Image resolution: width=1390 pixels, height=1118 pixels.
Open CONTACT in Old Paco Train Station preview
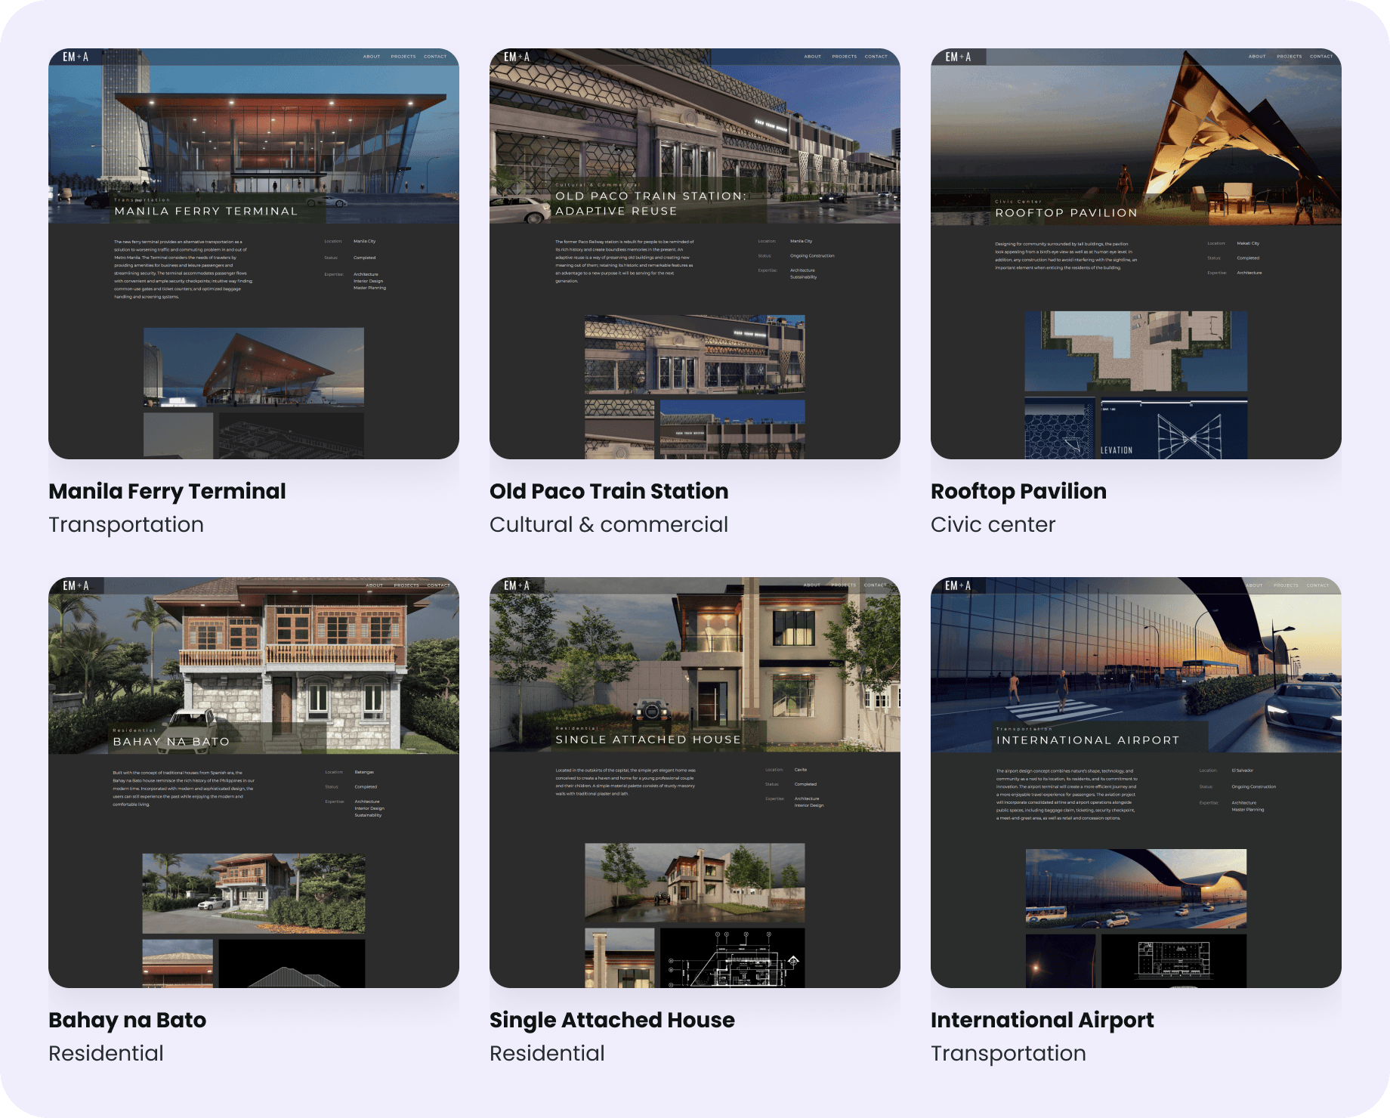876,57
